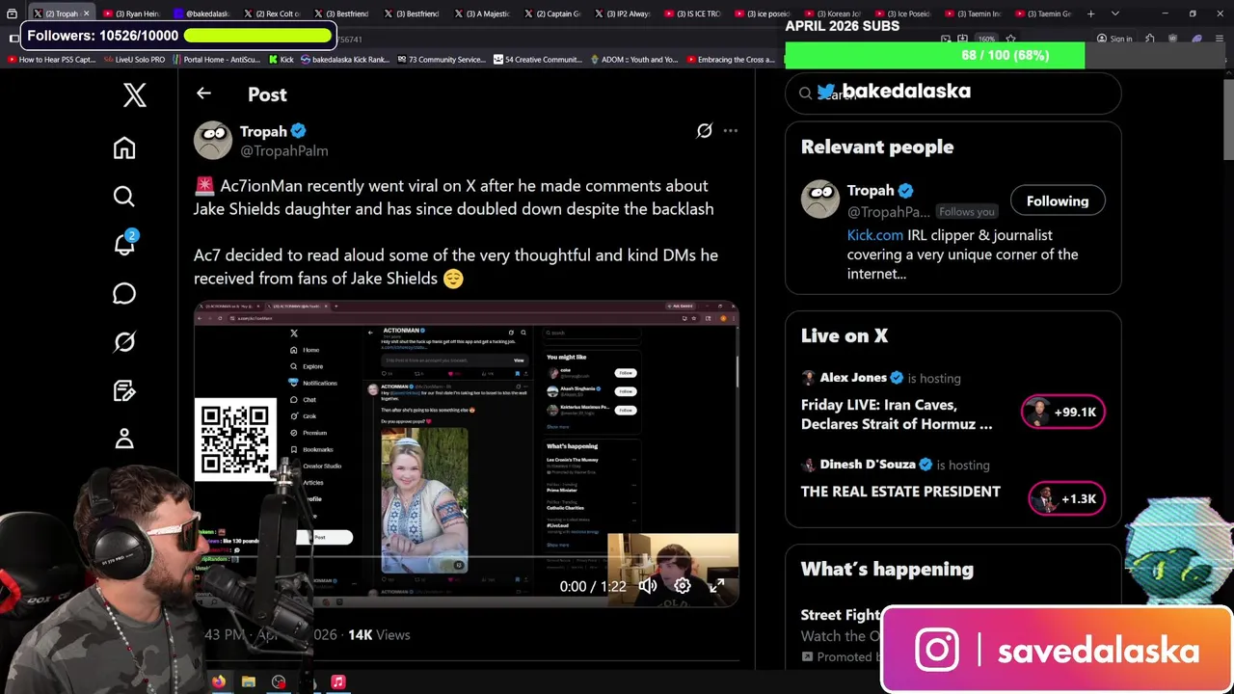Click Dinesh D'Souza host name
Viewport: 1234px width, 694px height.
(x=867, y=464)
